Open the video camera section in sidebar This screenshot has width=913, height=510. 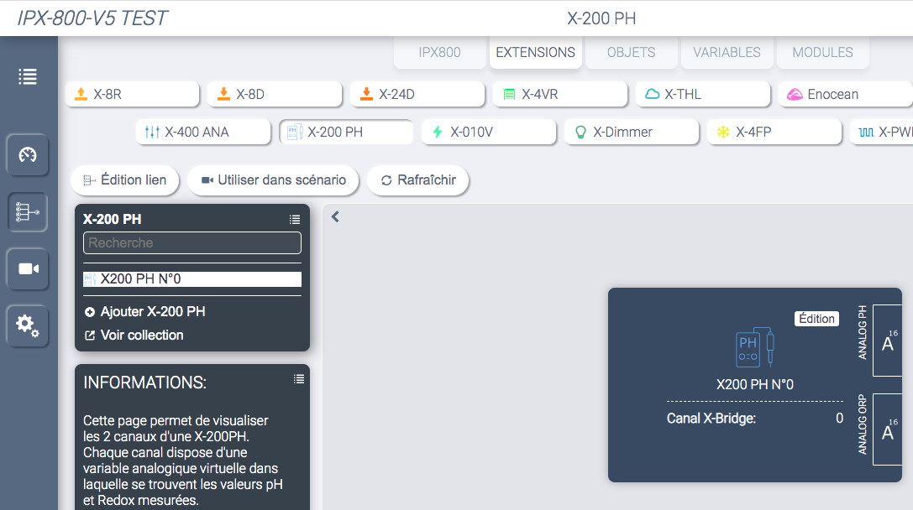click(28, 268)
